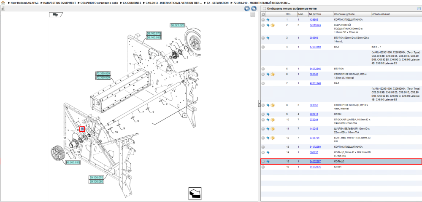
Task: Select description 'КОРПУС ПОДШИПНИКА' in row 13
Action: pyautogui.click(x=348, y=147)
